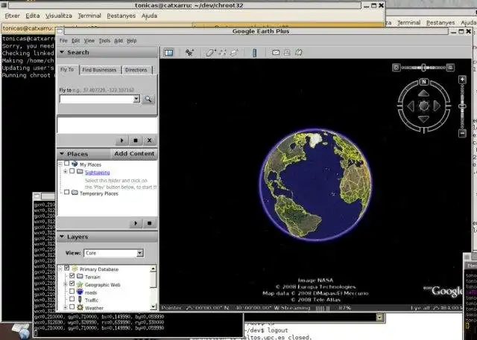Pan down with the navigation arrow
Viewport: 477px width, 340px height.
coord(423,119)
